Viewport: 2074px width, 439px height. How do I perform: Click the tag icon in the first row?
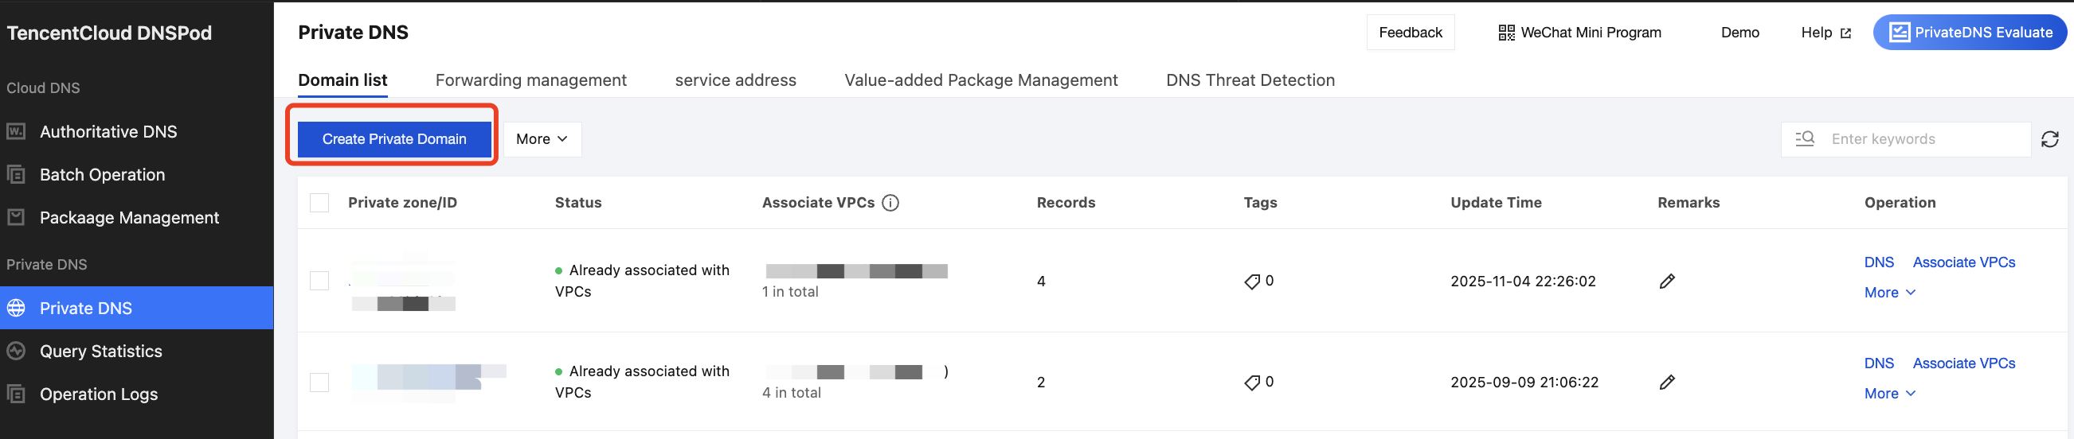point(1251,282)
